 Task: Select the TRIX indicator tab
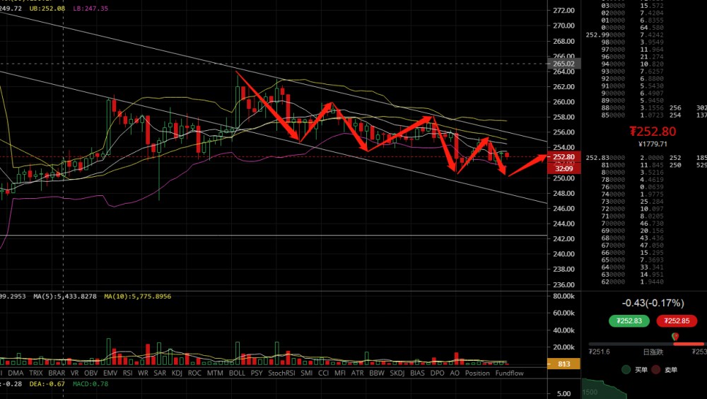coord(35,373)
